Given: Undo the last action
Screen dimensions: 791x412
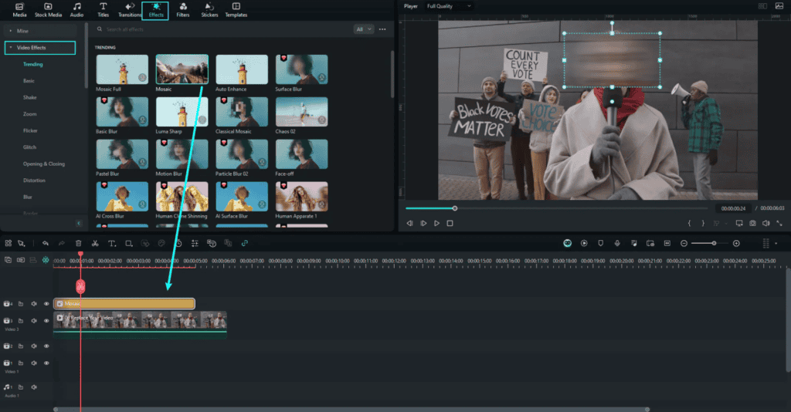Looking at the screenshot, I should pos(46,243).
